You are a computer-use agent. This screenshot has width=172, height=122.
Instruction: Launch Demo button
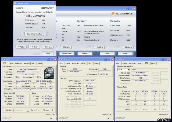(107, 54)
